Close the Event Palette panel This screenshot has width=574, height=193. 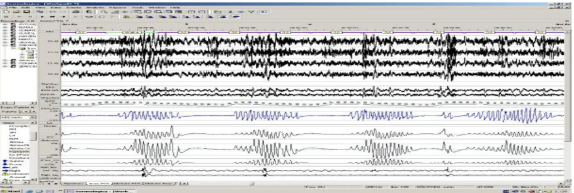(x=33, y=107)
